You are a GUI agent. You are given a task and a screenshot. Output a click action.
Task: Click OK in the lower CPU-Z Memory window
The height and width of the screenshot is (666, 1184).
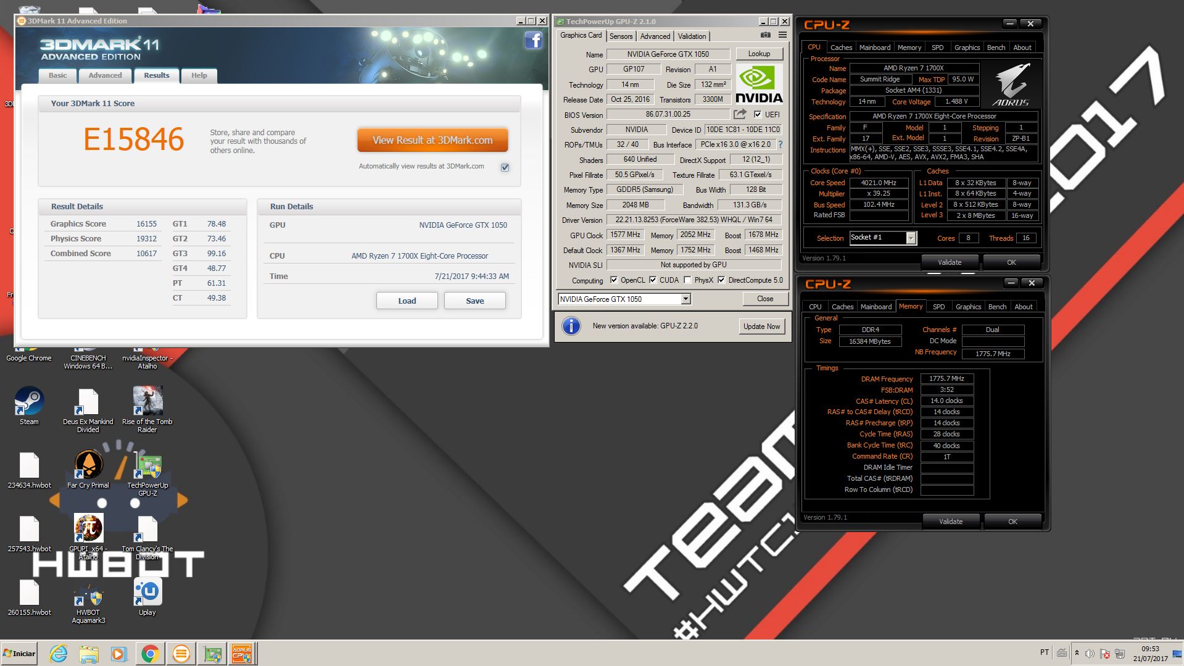pyautogui.click(x=1012, y=522)
